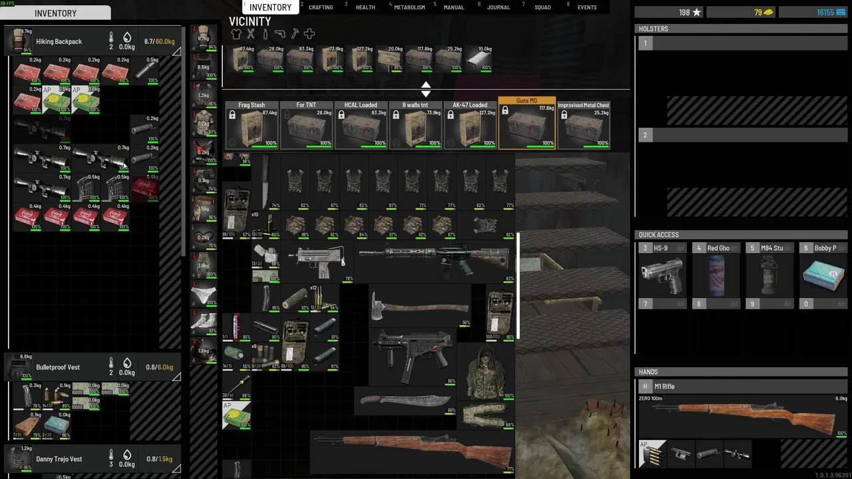
Task: Select the hammer filter icon under Vicinity
Action: click(x=294, y=34)
